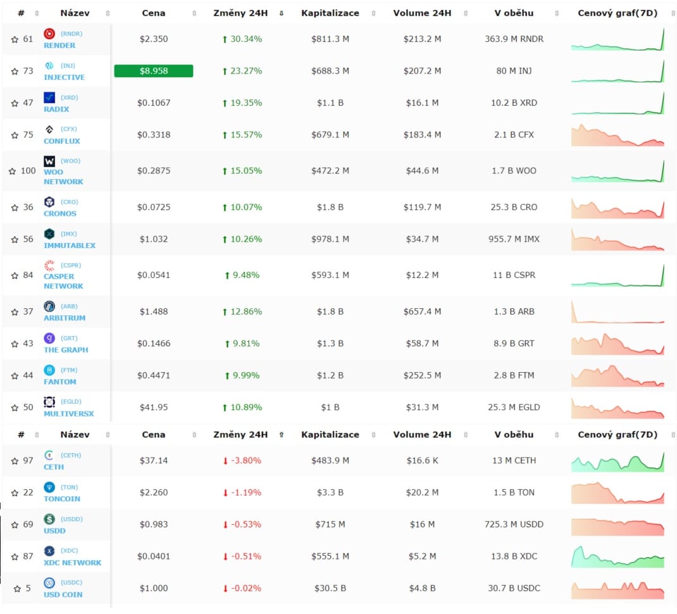Click the Render coin logo

coord(49,34)
